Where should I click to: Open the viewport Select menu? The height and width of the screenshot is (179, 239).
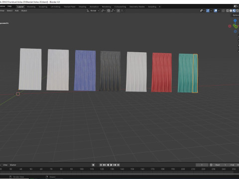9,10
